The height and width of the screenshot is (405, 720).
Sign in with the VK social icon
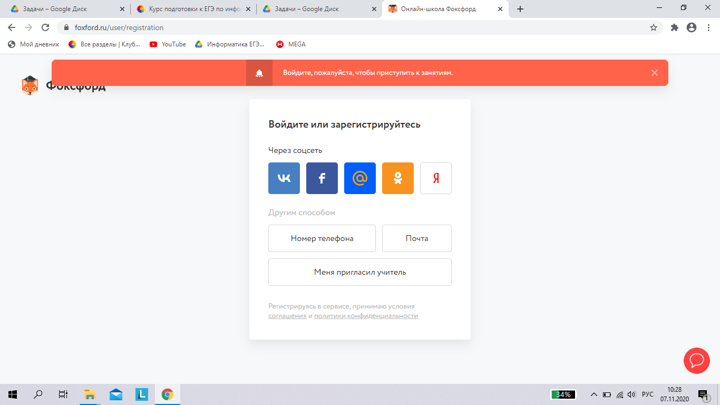click(x=284, y=178)
